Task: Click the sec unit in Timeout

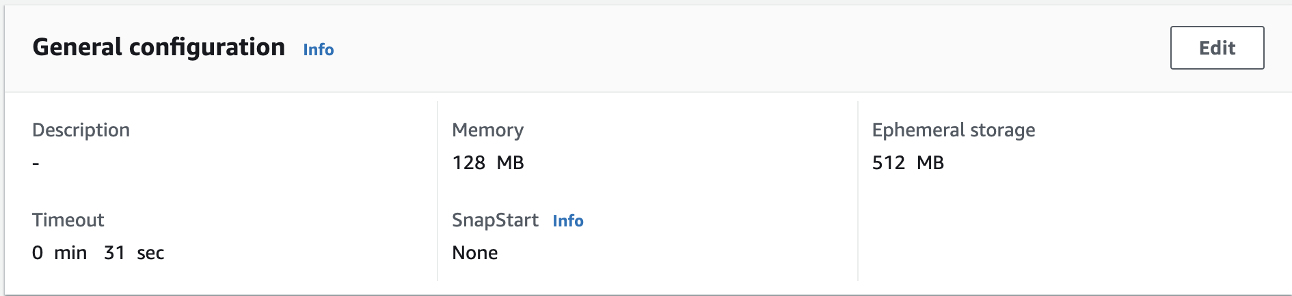Action: [150, 253]
